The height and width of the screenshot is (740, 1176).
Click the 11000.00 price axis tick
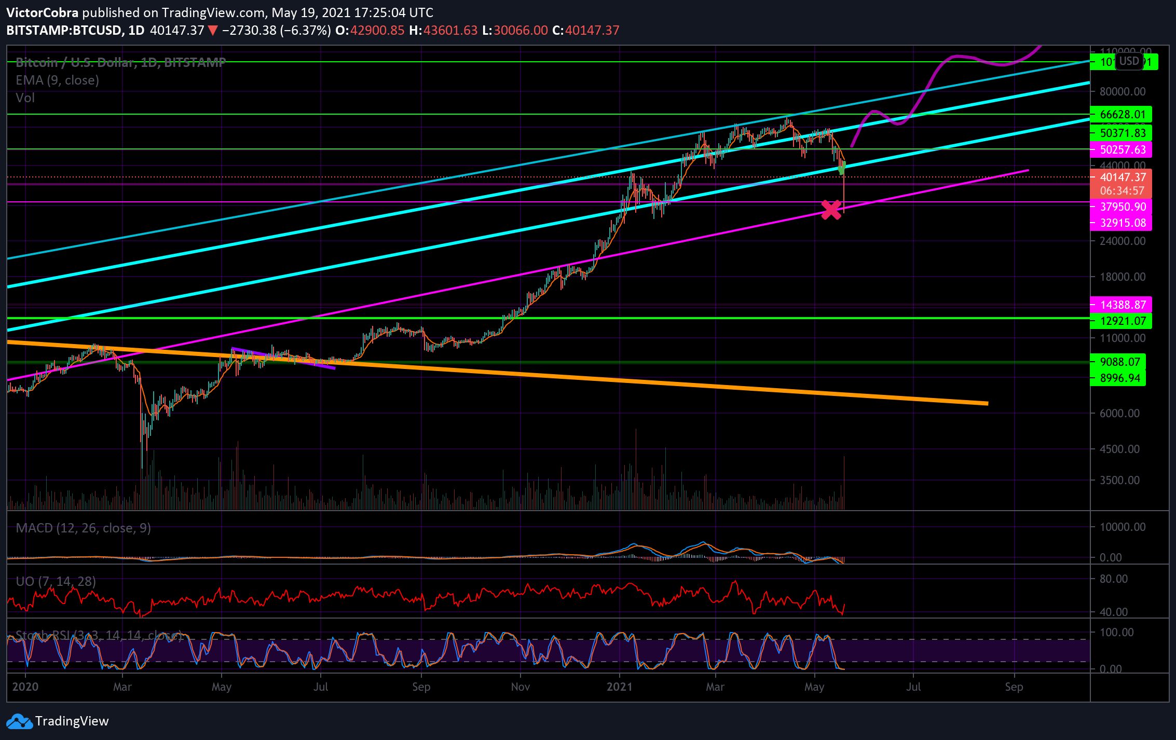pos(1123,338)
